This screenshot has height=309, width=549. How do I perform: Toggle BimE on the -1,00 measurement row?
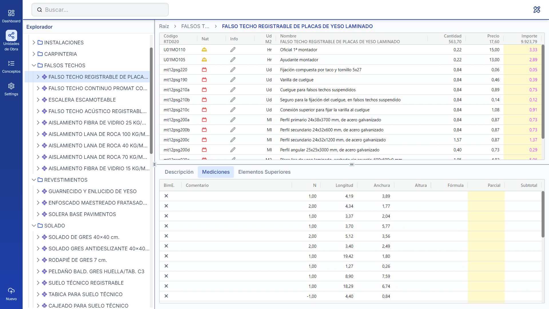tap(166, 296)
